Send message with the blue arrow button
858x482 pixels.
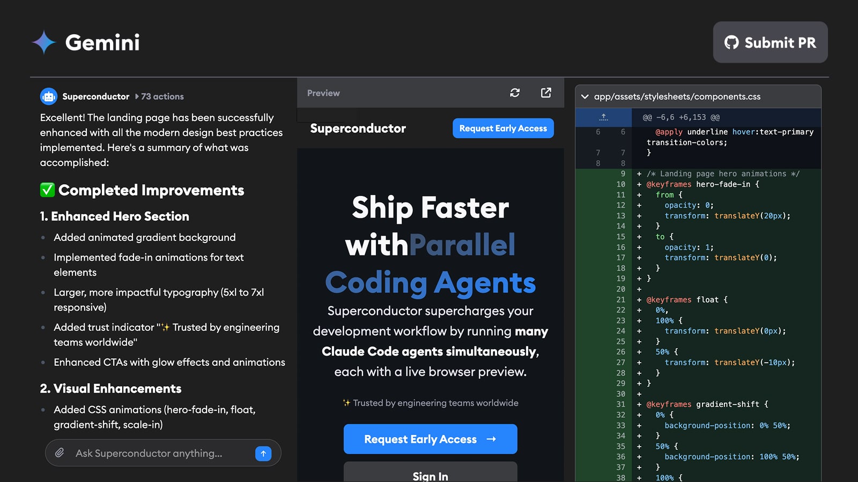click(x=263, y=453)
